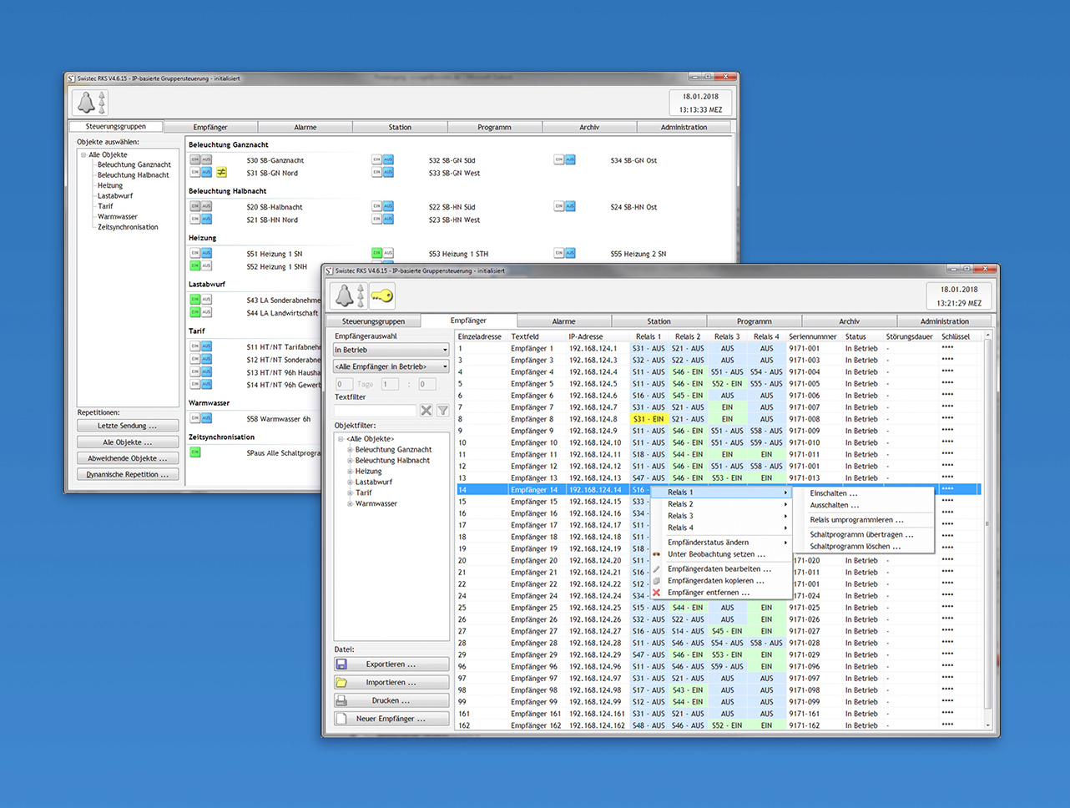
Task: Click the bell icon in the back Steuerungsgruppen window
Action: [x=87, y=103]
